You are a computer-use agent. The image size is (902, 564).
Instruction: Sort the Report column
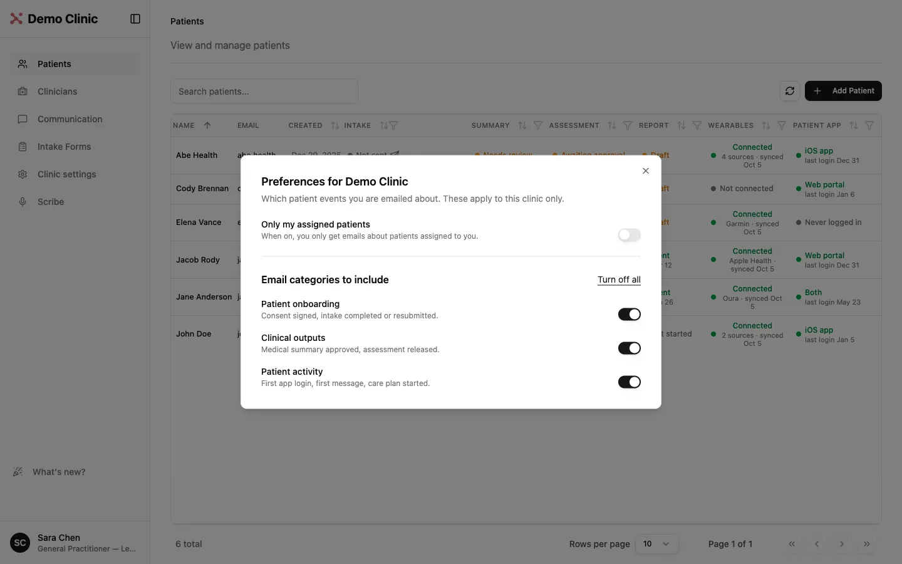click(x=682, y=125)
